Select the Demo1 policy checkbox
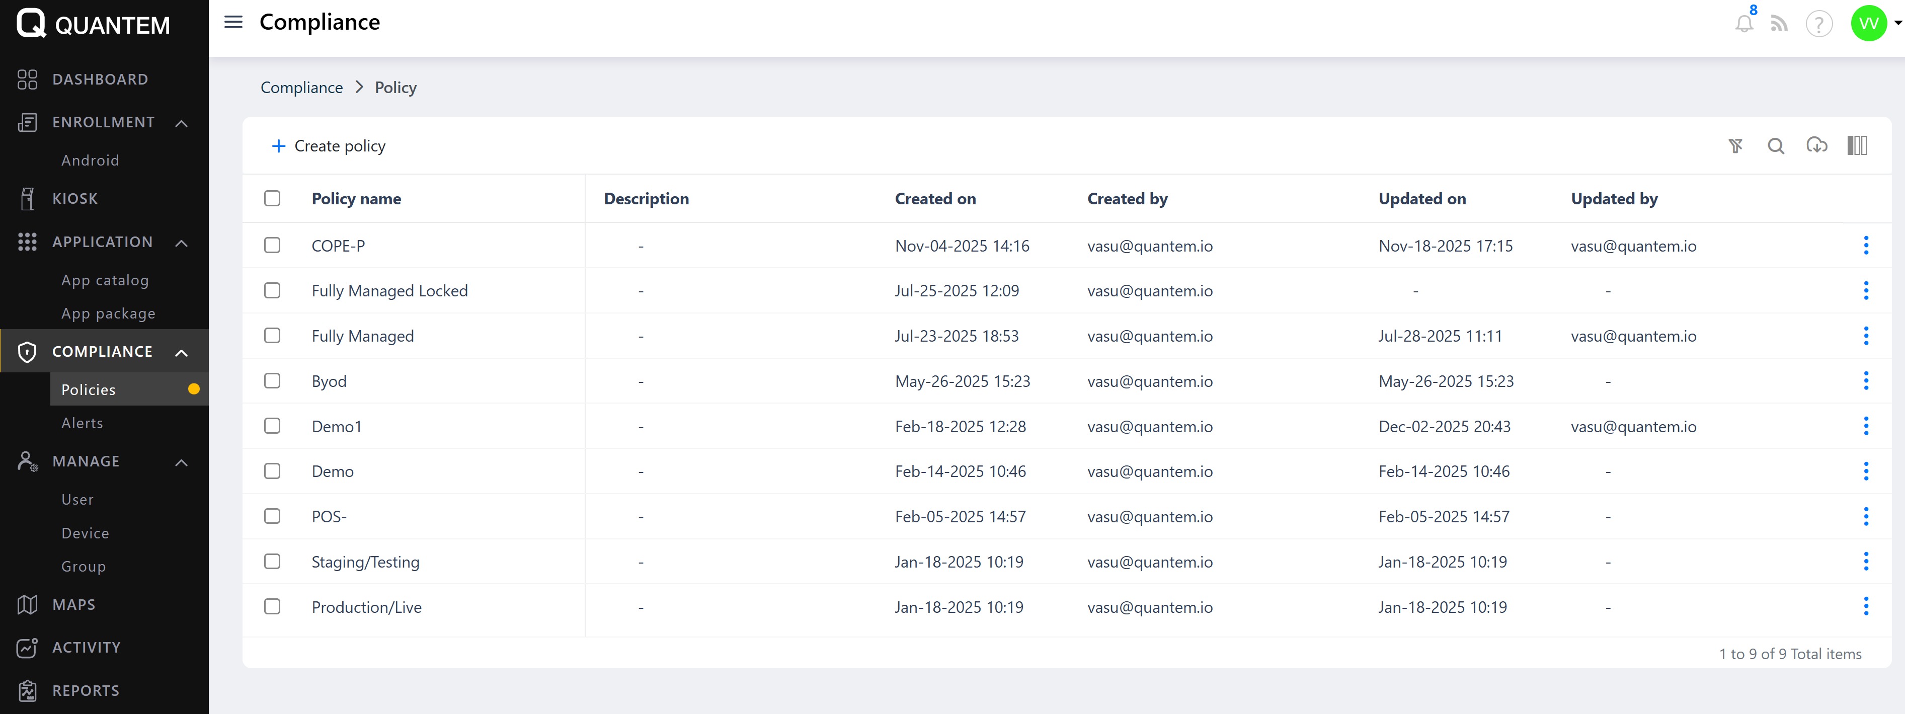This screenshot has width=1905, height=714. coord(272,426)
